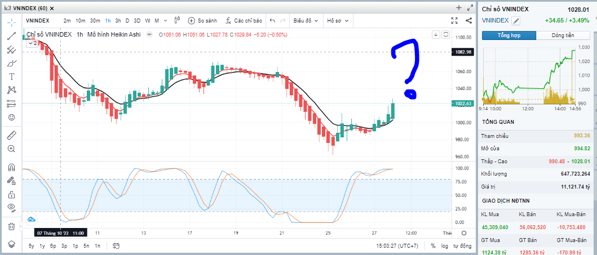Screen dimensions: 597x255
Task: Close the VNINDEX (60) tab
Action: 52,8
